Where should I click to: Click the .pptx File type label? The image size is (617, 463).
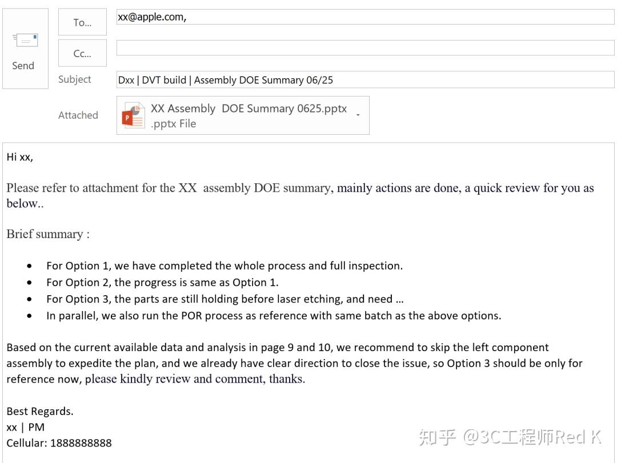[173, 123]
